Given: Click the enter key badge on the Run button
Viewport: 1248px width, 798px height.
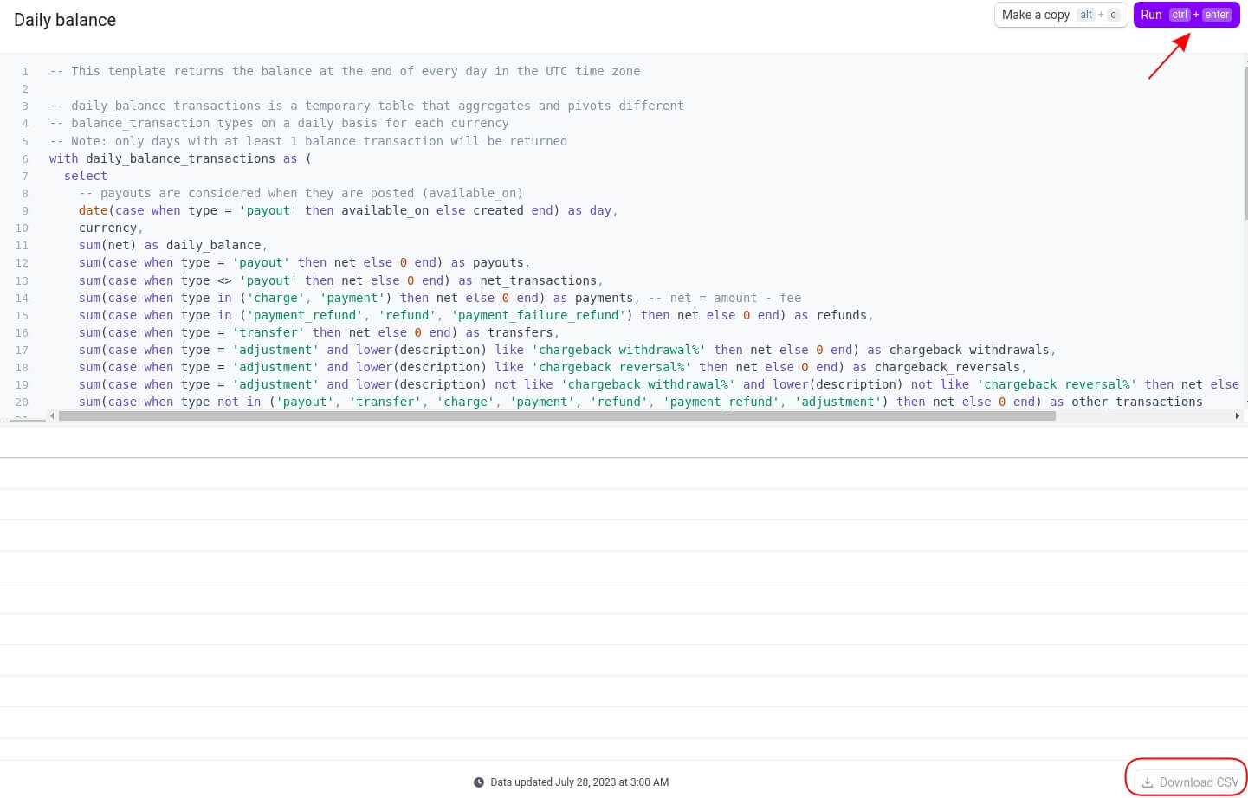Looking at the screenshot, I should (x=1217, y=15).
